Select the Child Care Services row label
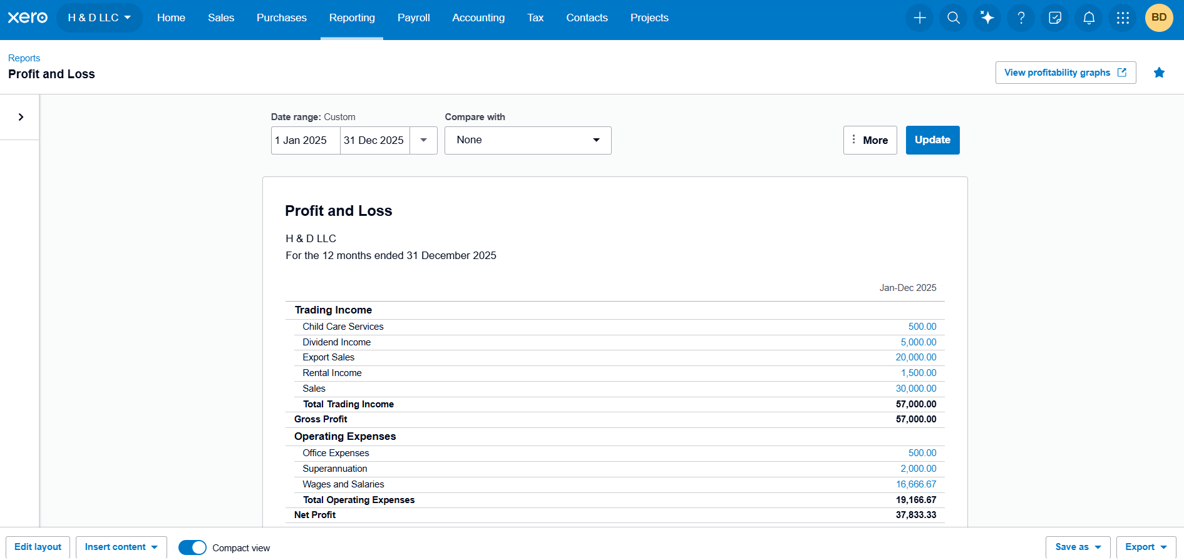1184x560 pixels. click(343, 327)
